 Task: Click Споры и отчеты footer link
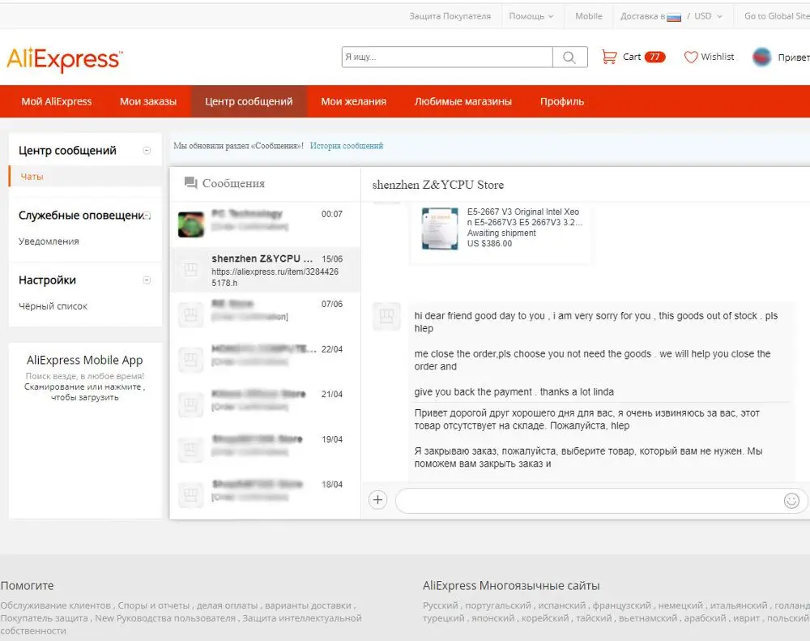point(154,605)
